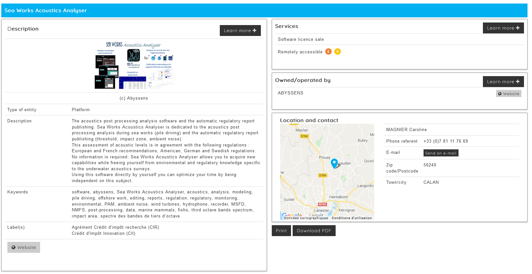Click Software licence sale service entry
Screen dimensions: 532x274
[301, 39]
